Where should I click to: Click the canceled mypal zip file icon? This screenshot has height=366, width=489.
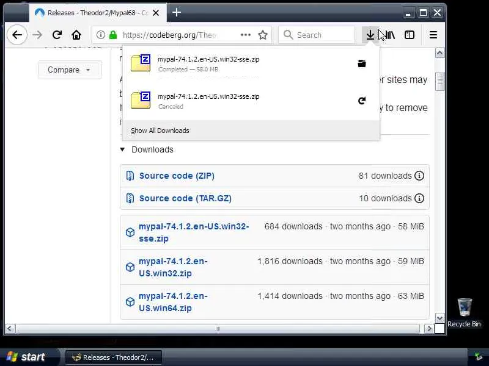click(141, 100)
